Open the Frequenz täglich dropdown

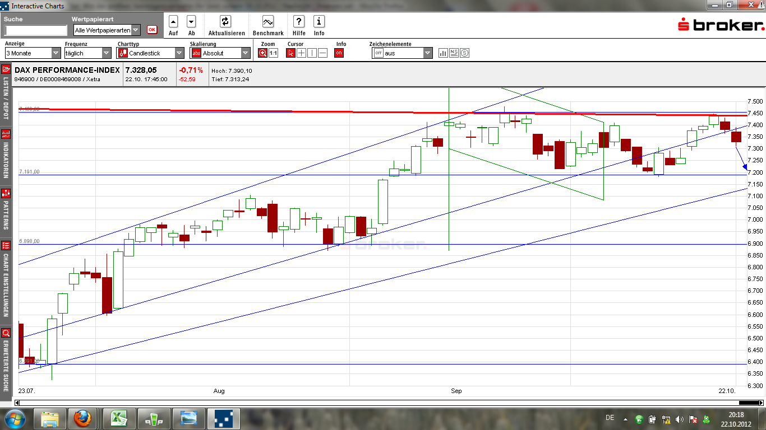pos(87,53)
